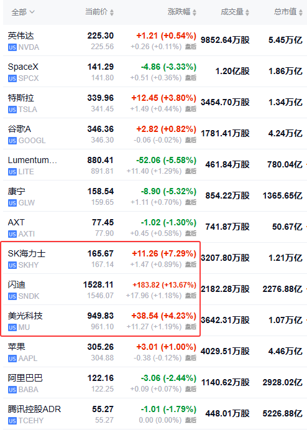This screenshot has width=307, height=432.
Task: Click the US badge beside TSLA
Action: (12, 110)
